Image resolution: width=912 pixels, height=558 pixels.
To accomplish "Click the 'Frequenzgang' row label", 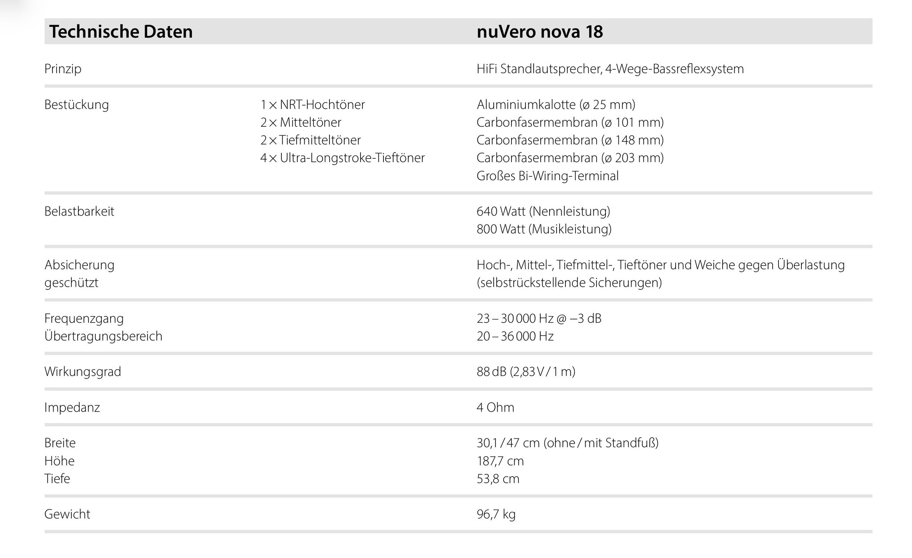I will pos(84,318).
